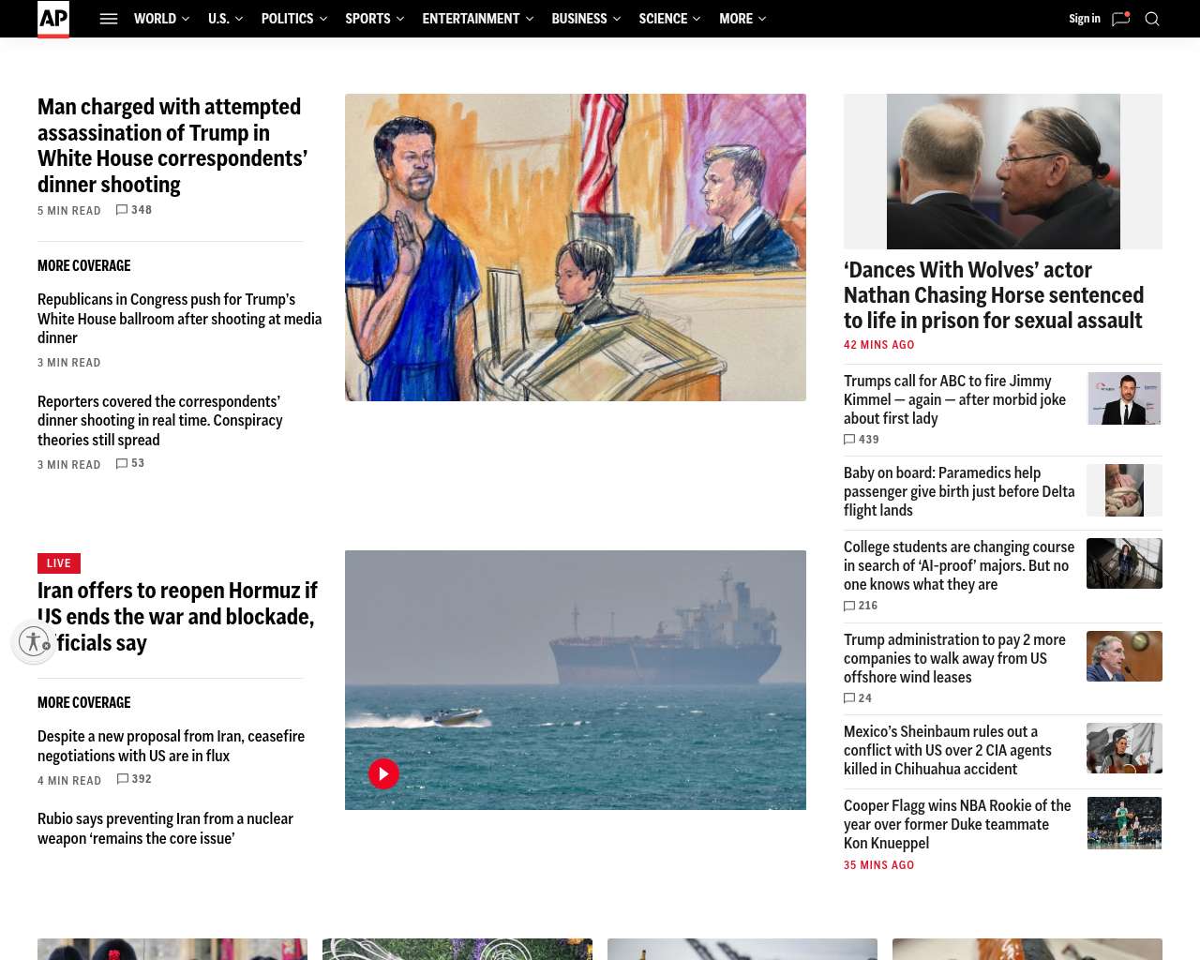Open the search magnifier icon
This screenshot has width=1200, height=960.
pos(1152,19)
